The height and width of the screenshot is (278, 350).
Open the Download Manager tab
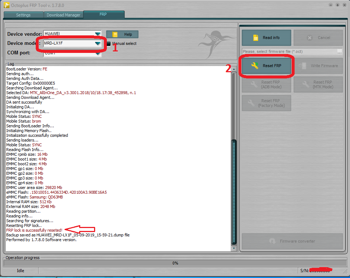(x=63, y=15)
